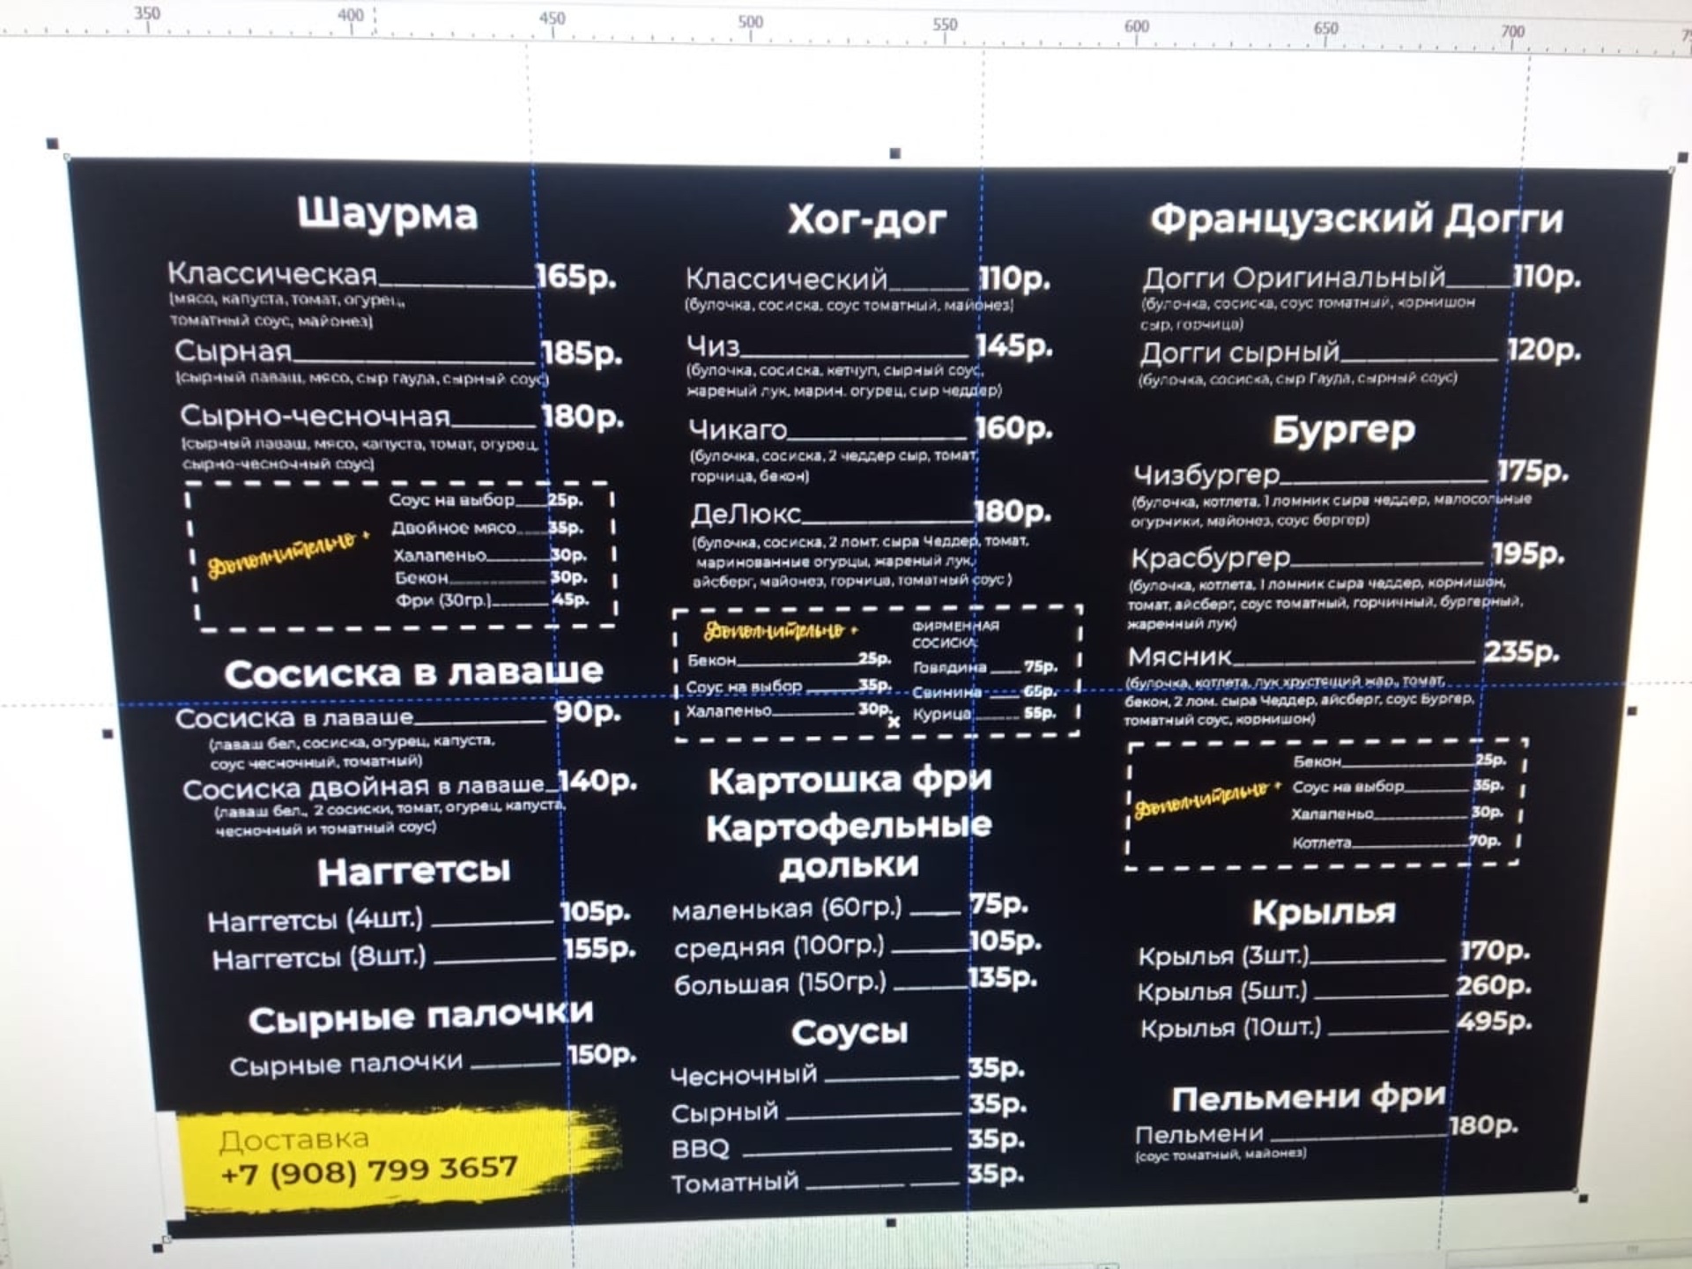The width and height of the screenshot is (1692, 1269).
Task: Click the 150р. price of Сырные палочки
Action: [x=602, y=1054]
